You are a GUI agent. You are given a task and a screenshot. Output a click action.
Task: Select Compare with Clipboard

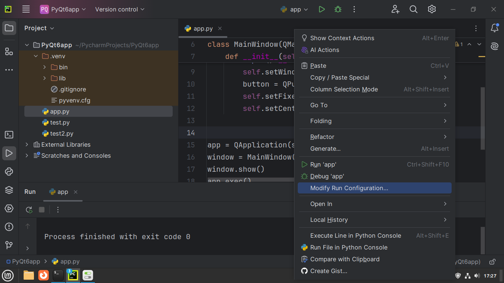pyautogui.click(x=374, y=259)
